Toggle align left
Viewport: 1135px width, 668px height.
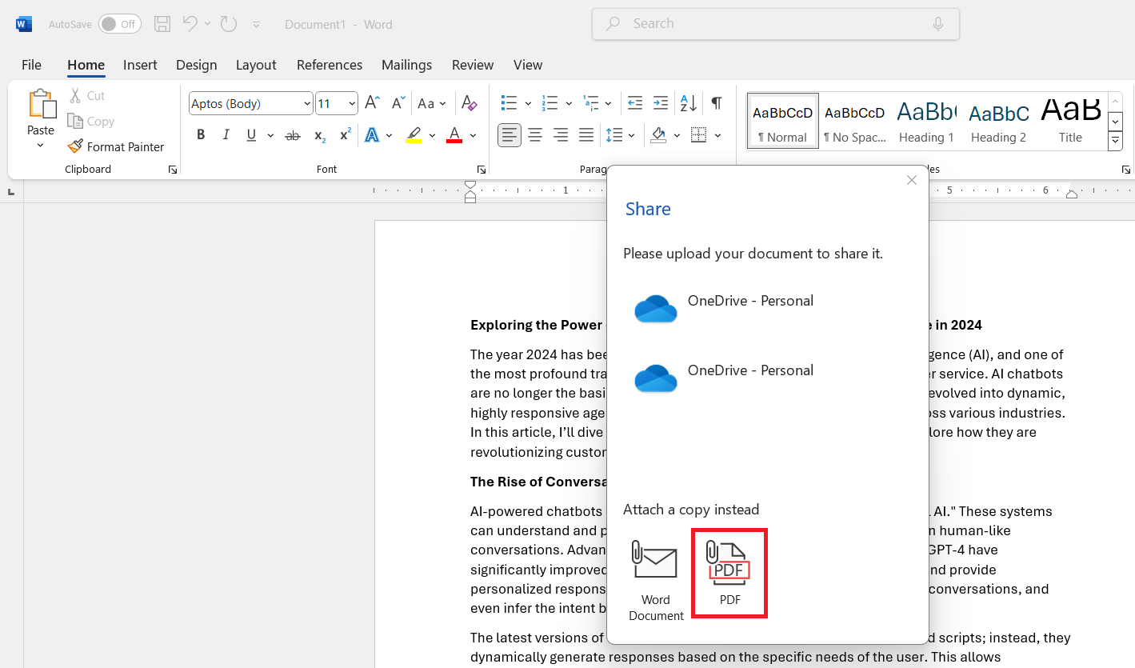tap(510, 135)
